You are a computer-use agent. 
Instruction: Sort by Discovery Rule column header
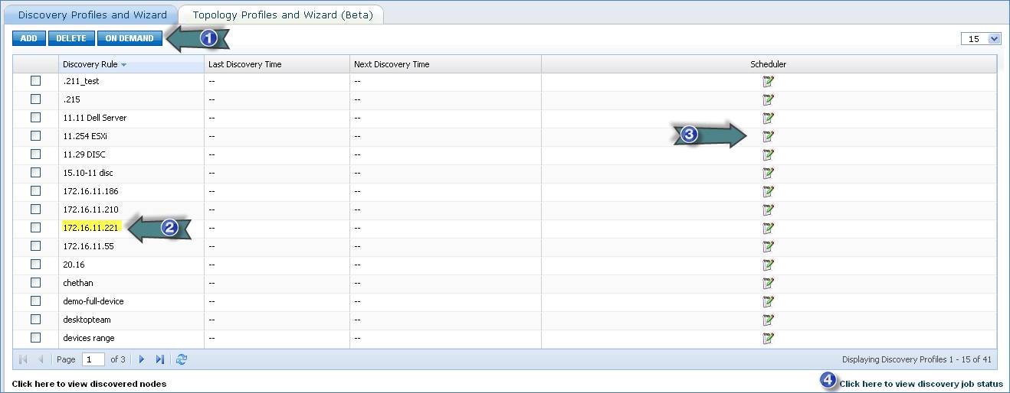(90, 64)
